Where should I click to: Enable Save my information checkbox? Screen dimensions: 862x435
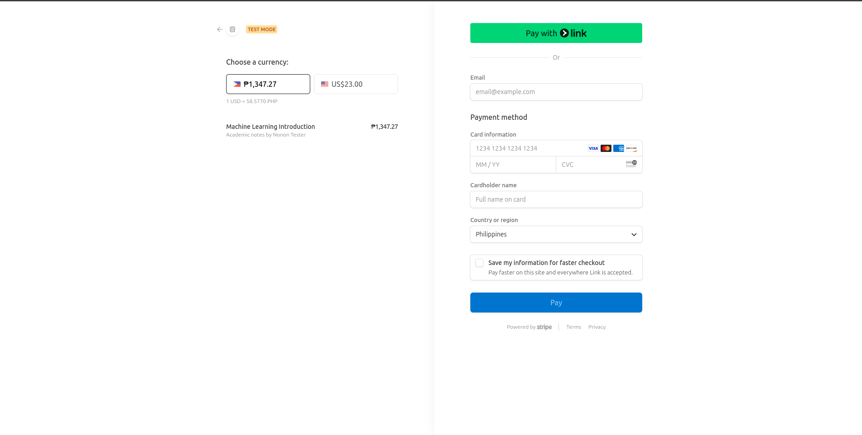tap(479, 263)
